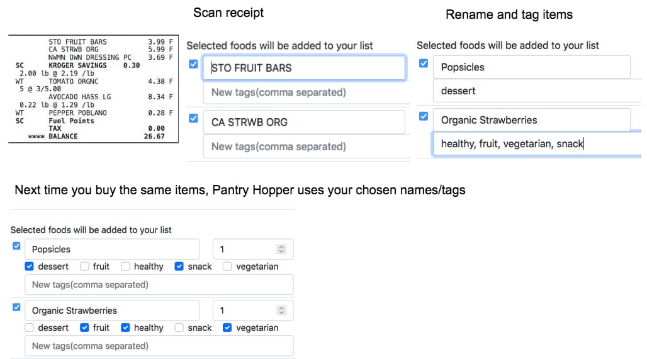Click the New tags field below CA STRWB ORG
This screenshot has width=647, height=359.
[x=303, y=146]
